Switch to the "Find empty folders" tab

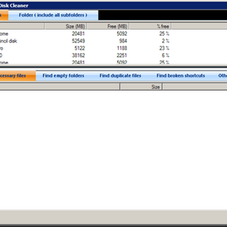tap(63, 76)
